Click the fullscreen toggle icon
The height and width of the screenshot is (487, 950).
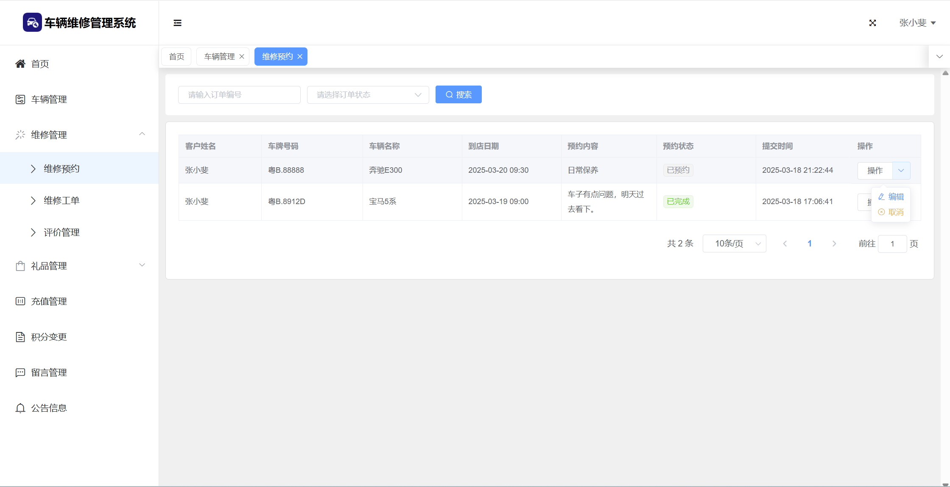[x=872, y=23]
